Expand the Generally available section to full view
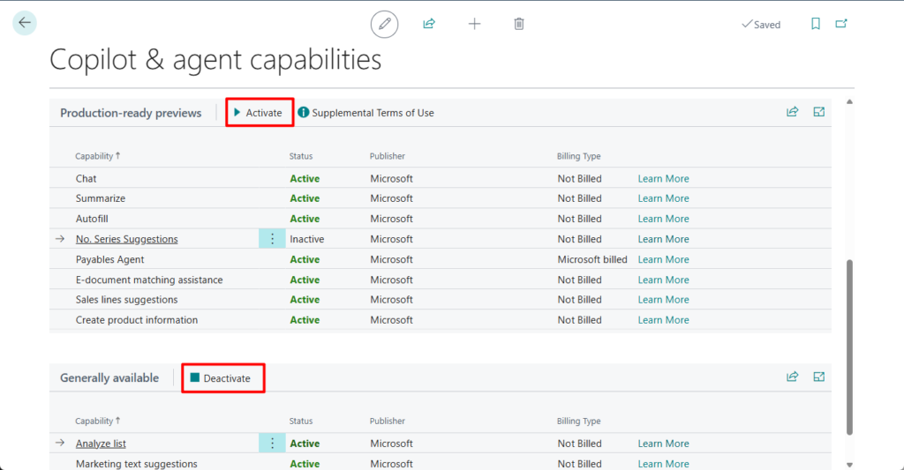The width and height of the screenshot is (904, 470). point(819,377)
